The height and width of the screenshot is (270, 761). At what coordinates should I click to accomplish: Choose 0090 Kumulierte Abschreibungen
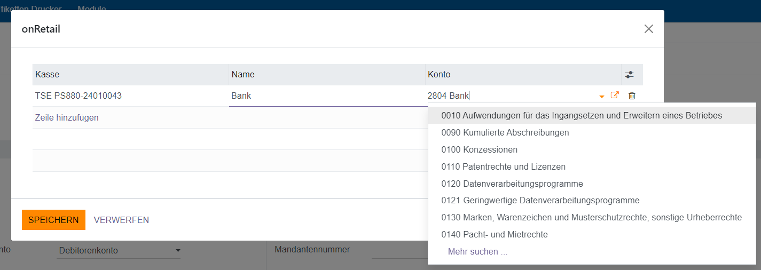[x=505, y=132]
